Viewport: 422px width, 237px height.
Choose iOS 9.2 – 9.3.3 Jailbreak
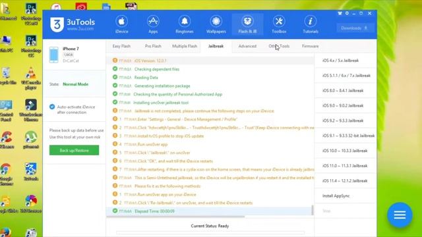(346, 120)
